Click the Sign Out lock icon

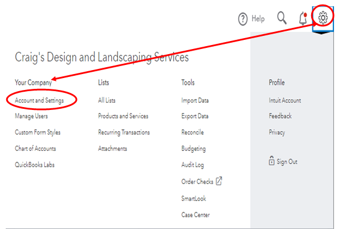[271, 161]
